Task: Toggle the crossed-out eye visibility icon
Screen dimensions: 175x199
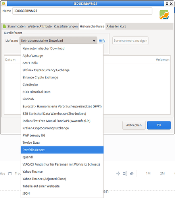Action: coord(132,174)
